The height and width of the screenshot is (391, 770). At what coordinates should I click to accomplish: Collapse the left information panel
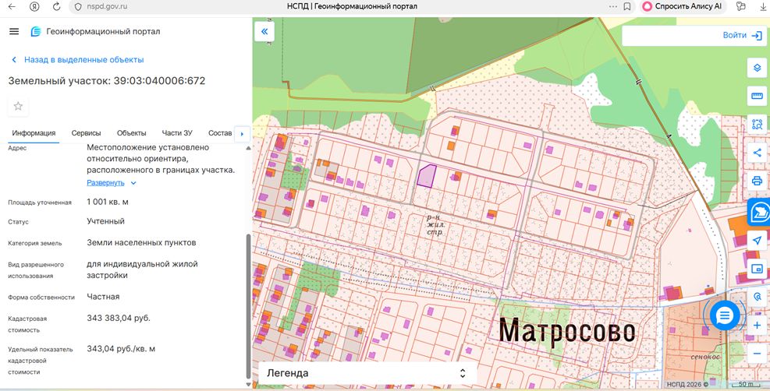pyautogui.click(x=264, y=32)
